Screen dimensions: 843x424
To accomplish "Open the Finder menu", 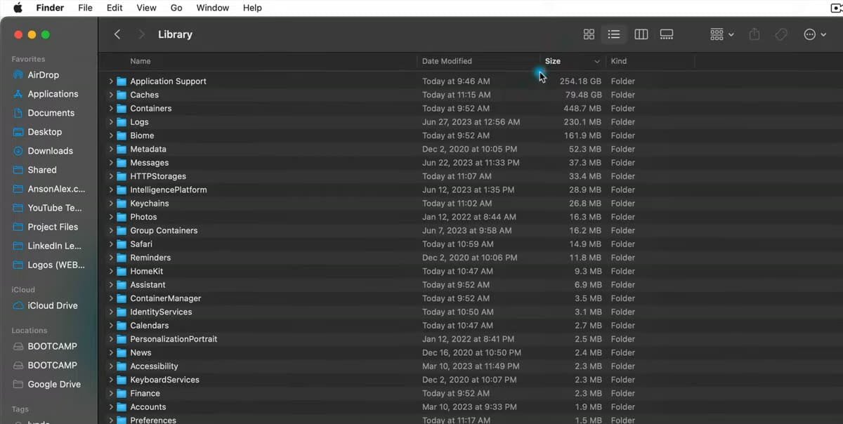I will tap(50, 8).
